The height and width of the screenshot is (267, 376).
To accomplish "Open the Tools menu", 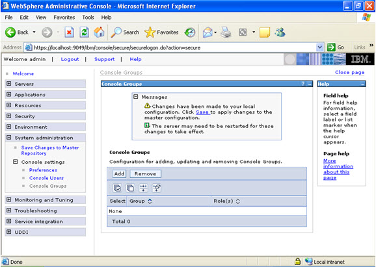I will pos(88,18).
